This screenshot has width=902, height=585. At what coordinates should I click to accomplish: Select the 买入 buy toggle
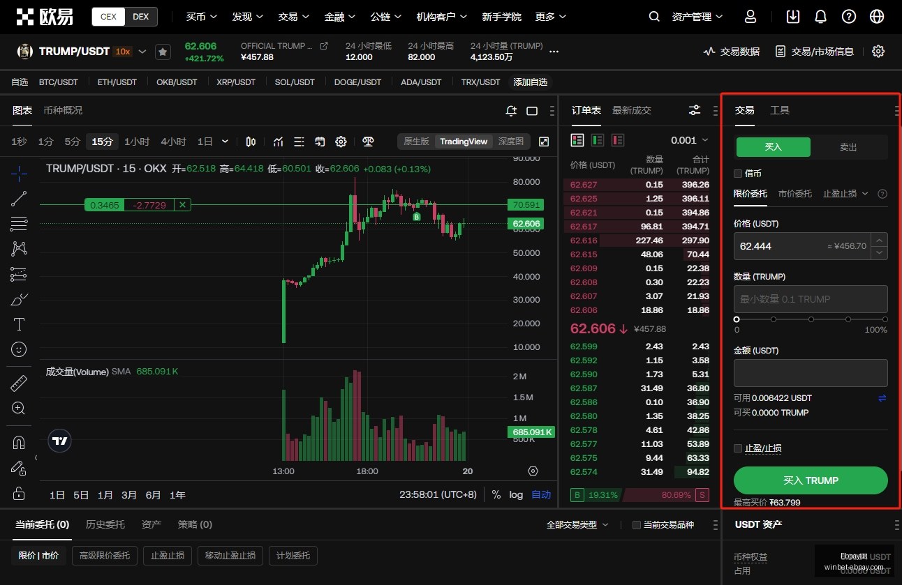pos(773,147)
